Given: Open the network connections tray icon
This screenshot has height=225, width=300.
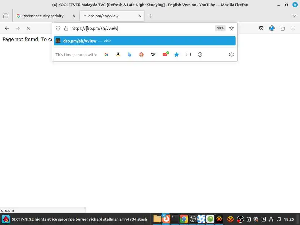Looking at the screenshot, I should click(271, 219).
